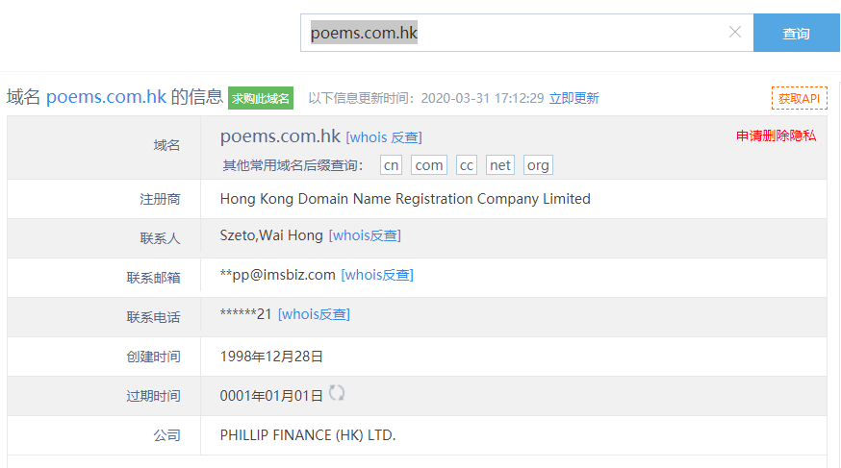Open whois反查 link beside the contact email
The image size is (841, 468).
pos(377,275)
